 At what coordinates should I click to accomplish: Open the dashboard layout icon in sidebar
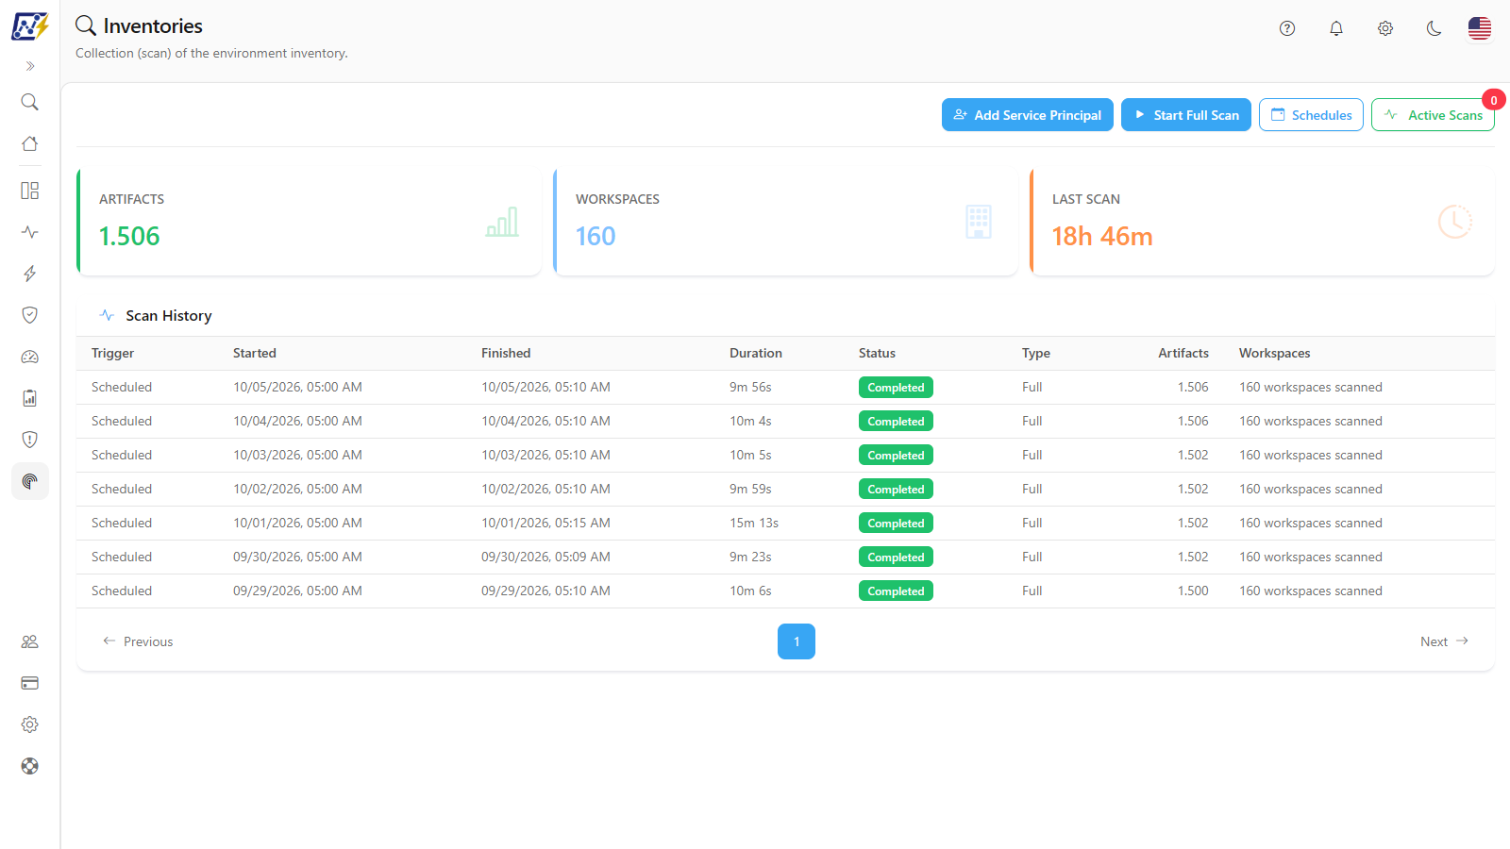tap(30, 191)
